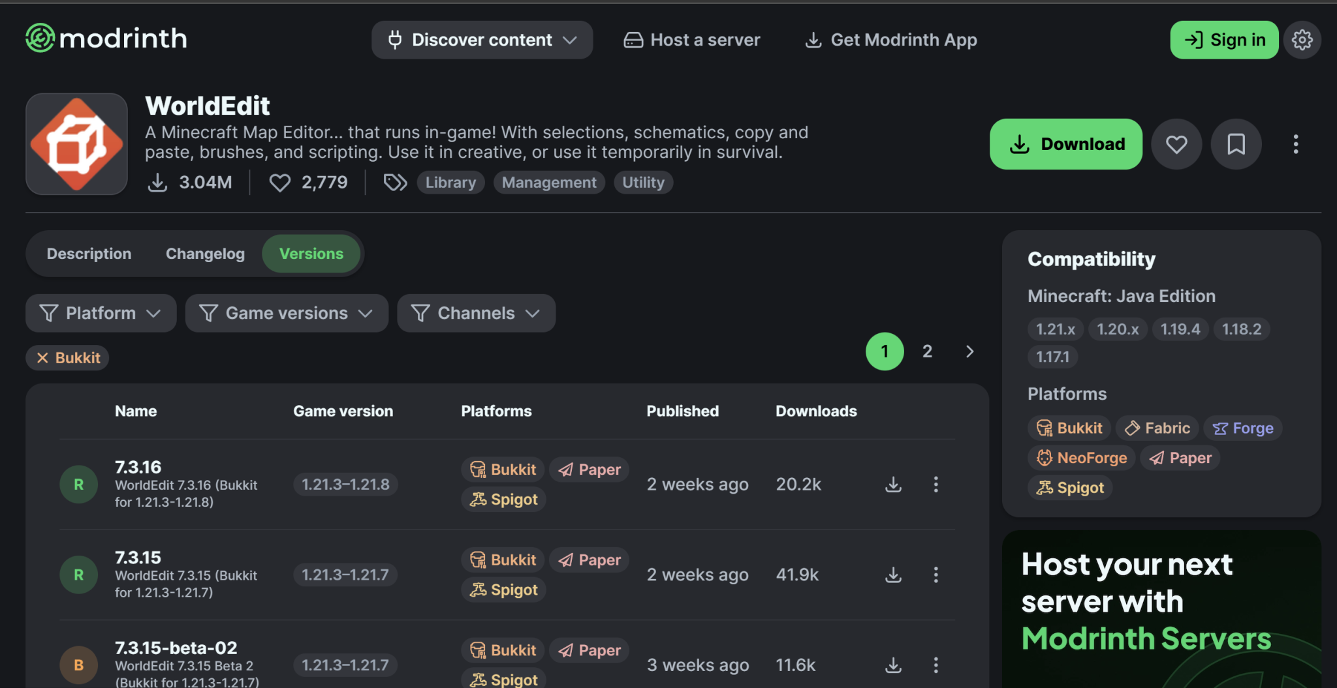Click the Sign in button
Image resolution: width=1337 pixels, height=688 pixels.
point(1223,40)
